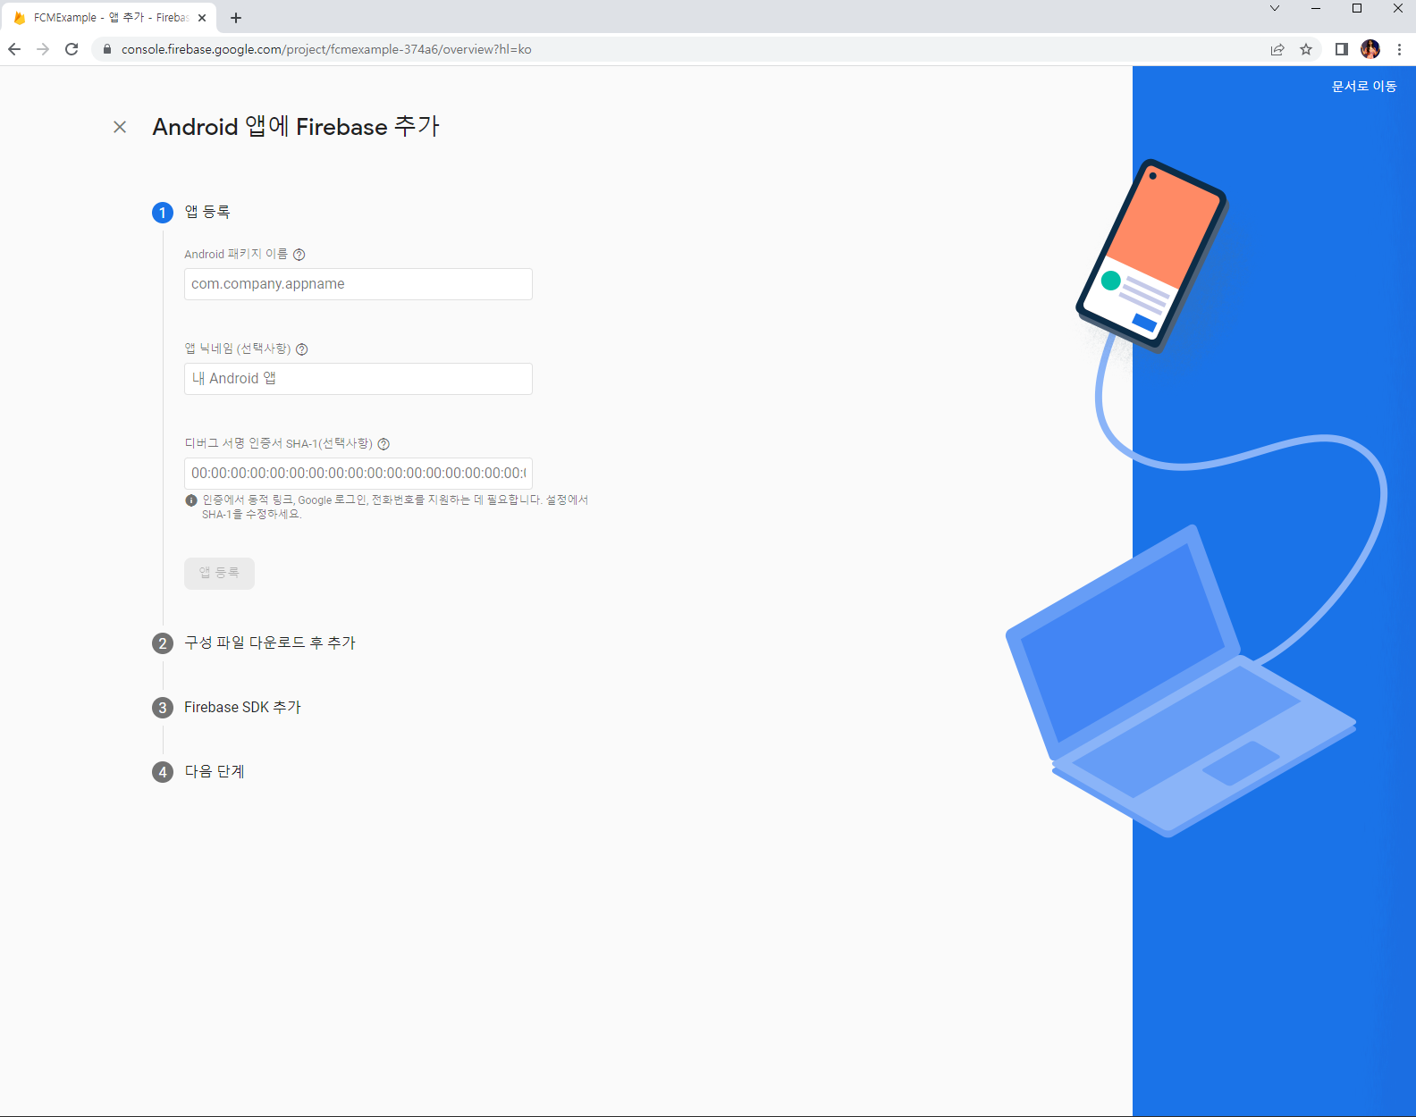This screenshot has width=1416, height=1117.
Task: Click help icon next to SHA-1 label
Action: [383, 444]
